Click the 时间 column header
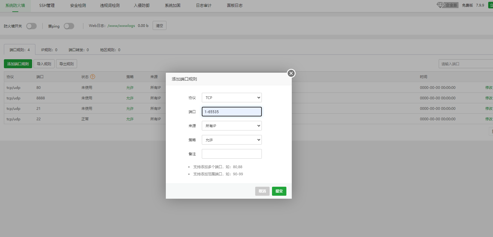 click(423, 77)
